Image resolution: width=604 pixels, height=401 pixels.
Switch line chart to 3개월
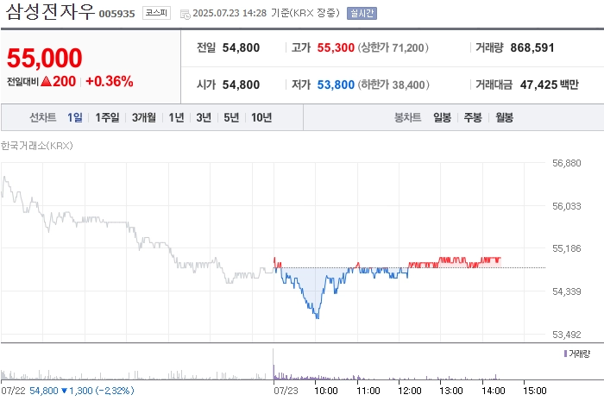pyautogui.click(x=144, y=117)
